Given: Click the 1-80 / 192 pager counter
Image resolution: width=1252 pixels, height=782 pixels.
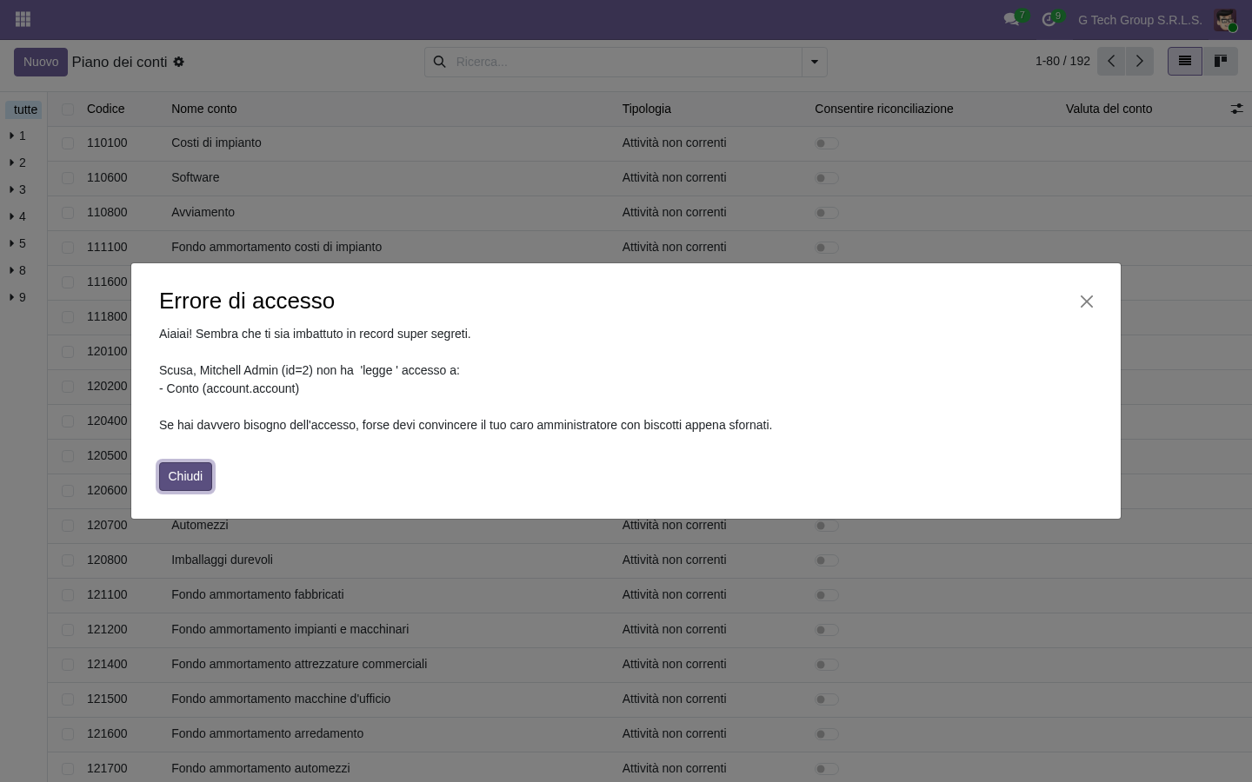Looking at the screenshot, I should (x=1062, y=61).
